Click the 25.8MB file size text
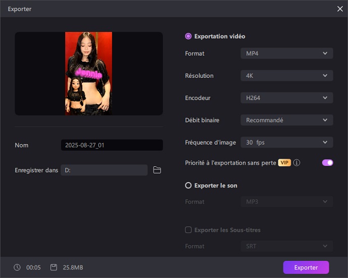Image resolution: width=348 pixels, height=278 pixels. 73,267
